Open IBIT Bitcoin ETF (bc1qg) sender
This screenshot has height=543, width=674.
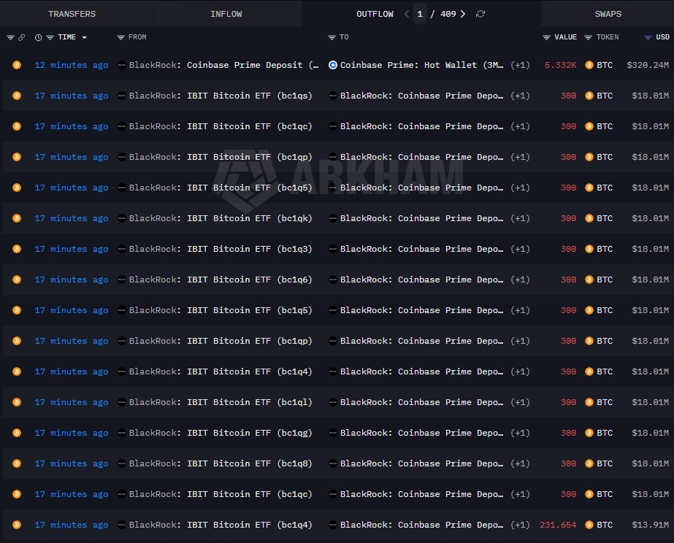pyautogui.click(x=221, y=433)
